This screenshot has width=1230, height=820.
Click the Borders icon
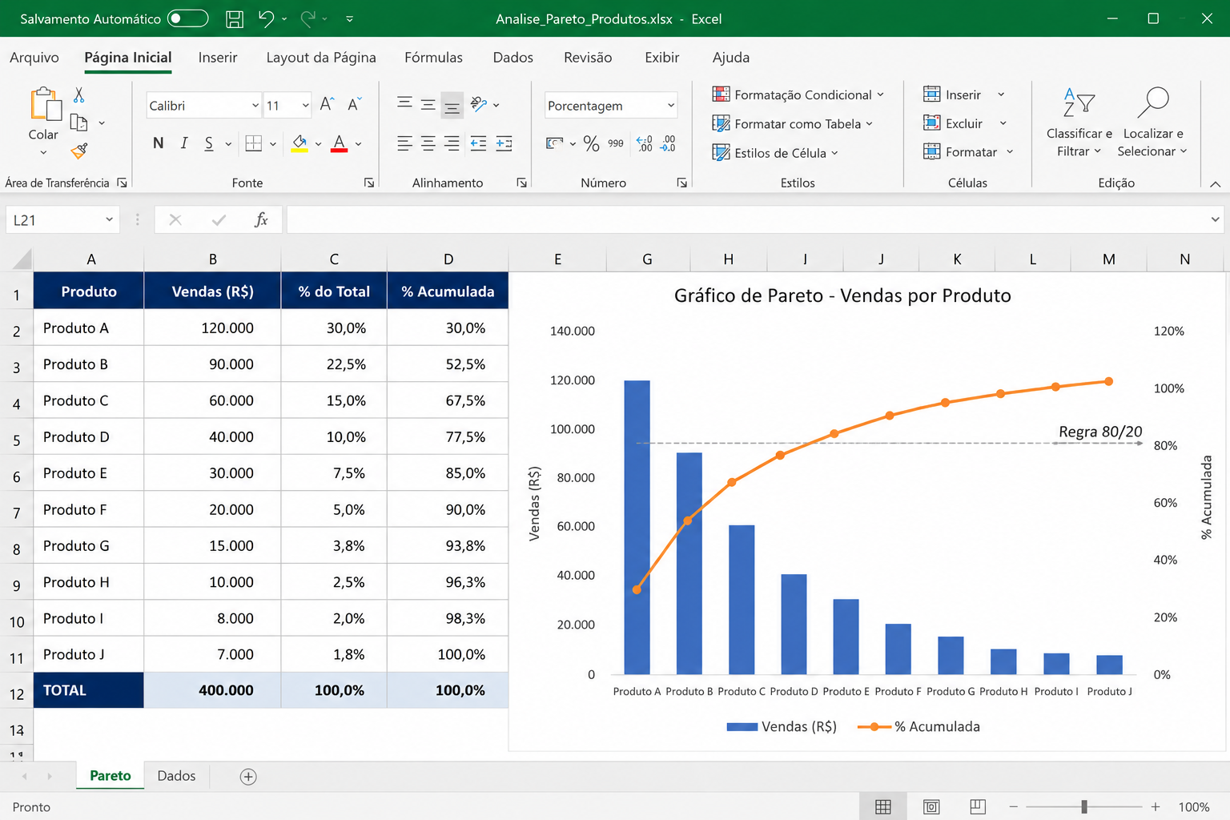pyautogui.click(x=254, y=143)
